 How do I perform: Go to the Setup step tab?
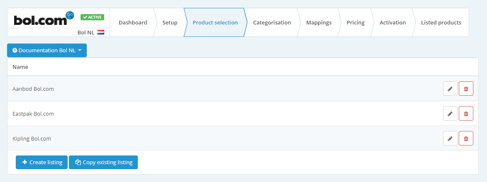[x=170, y=23]
